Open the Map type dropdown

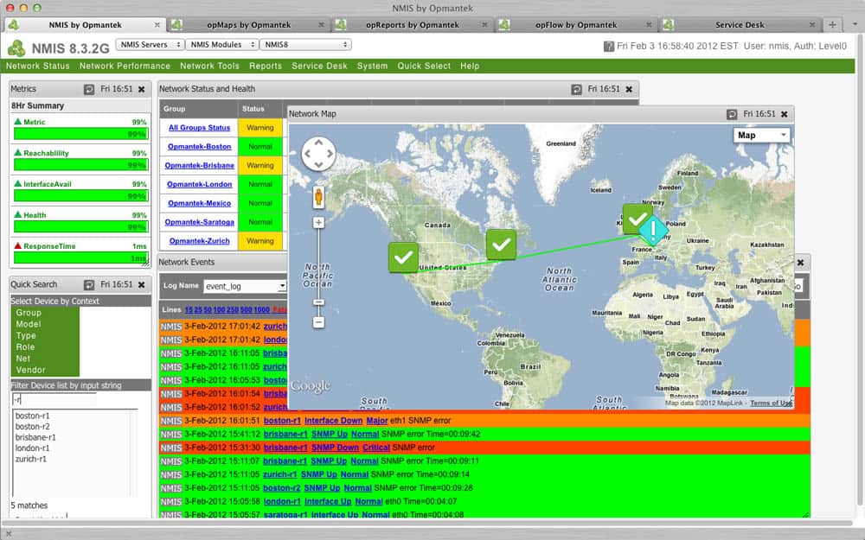click(761, 136)
